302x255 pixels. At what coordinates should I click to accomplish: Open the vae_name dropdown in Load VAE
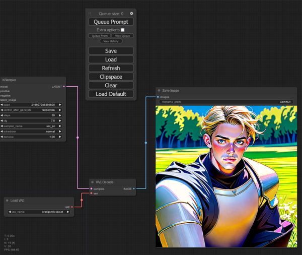tap(39, 212)
